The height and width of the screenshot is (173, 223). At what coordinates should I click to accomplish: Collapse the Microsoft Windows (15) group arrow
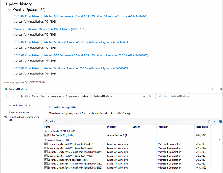[x=219, y=140]
